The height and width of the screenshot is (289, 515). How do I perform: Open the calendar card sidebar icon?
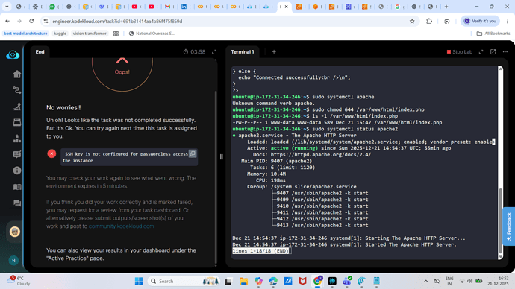click(x=17, y=122)
